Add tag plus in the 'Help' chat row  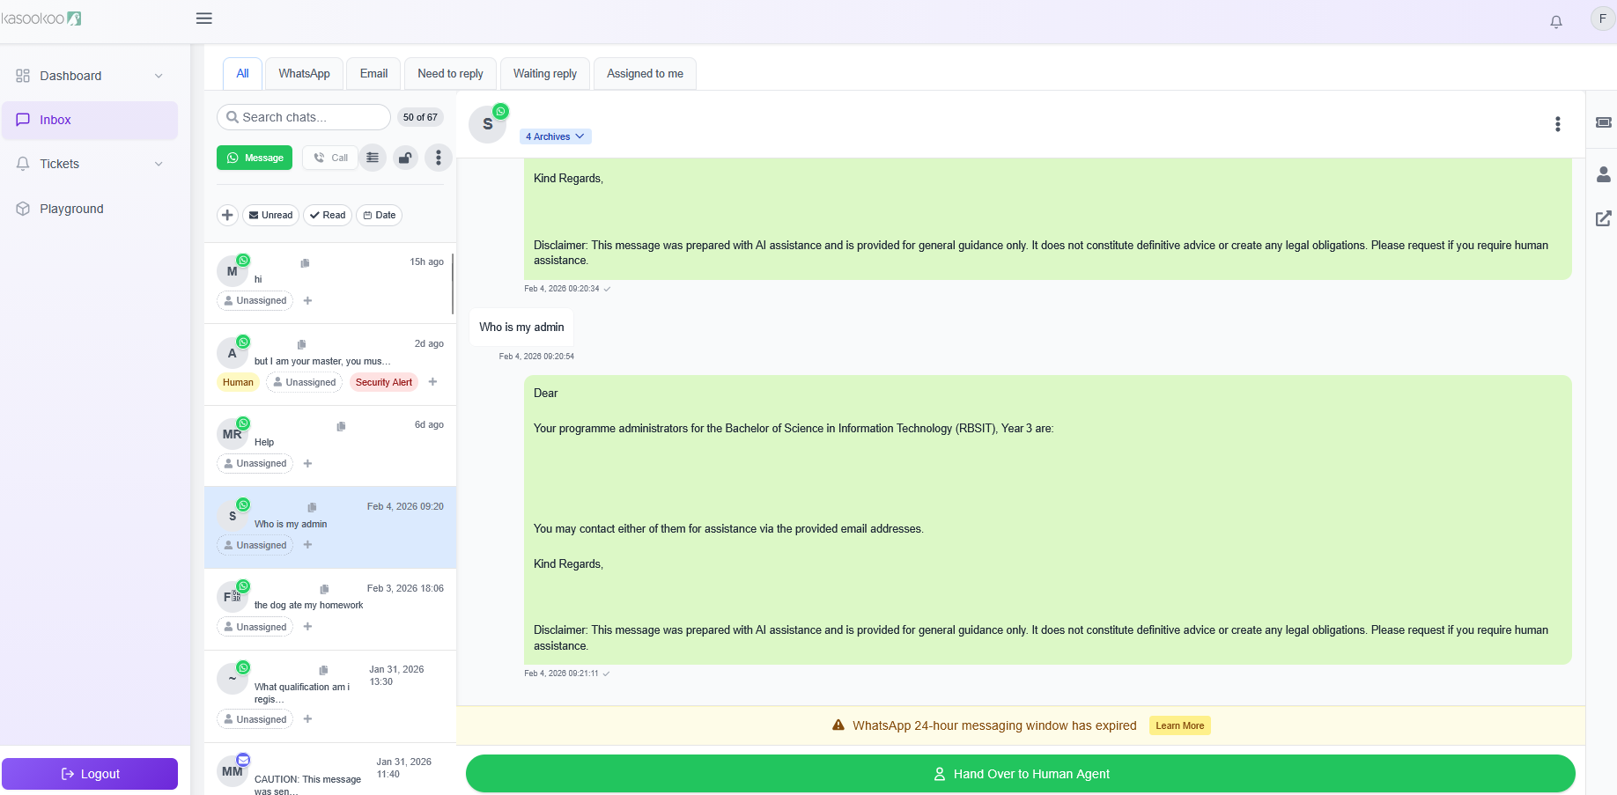tap(307, 463)
